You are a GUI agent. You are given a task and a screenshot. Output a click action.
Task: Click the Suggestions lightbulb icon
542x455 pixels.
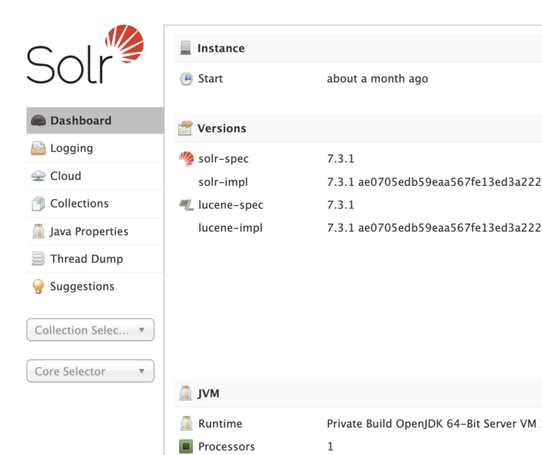click(38, 286)
